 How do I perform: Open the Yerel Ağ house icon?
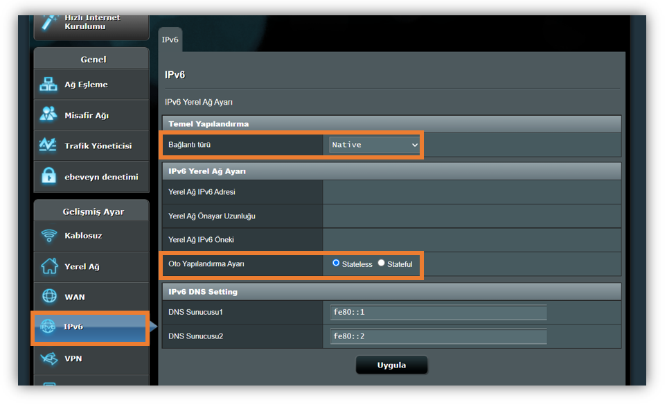pos(48,266)
